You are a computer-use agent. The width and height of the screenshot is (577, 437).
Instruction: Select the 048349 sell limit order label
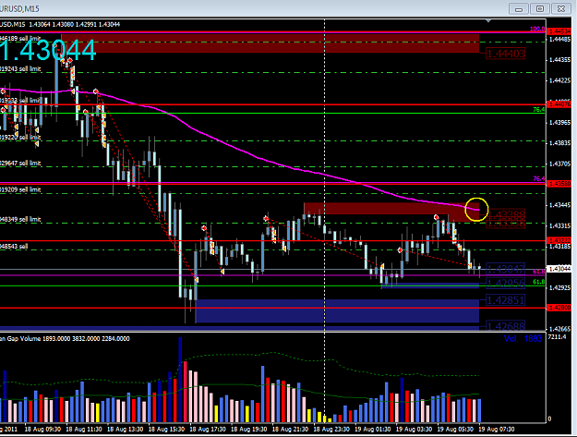(20, 219)
